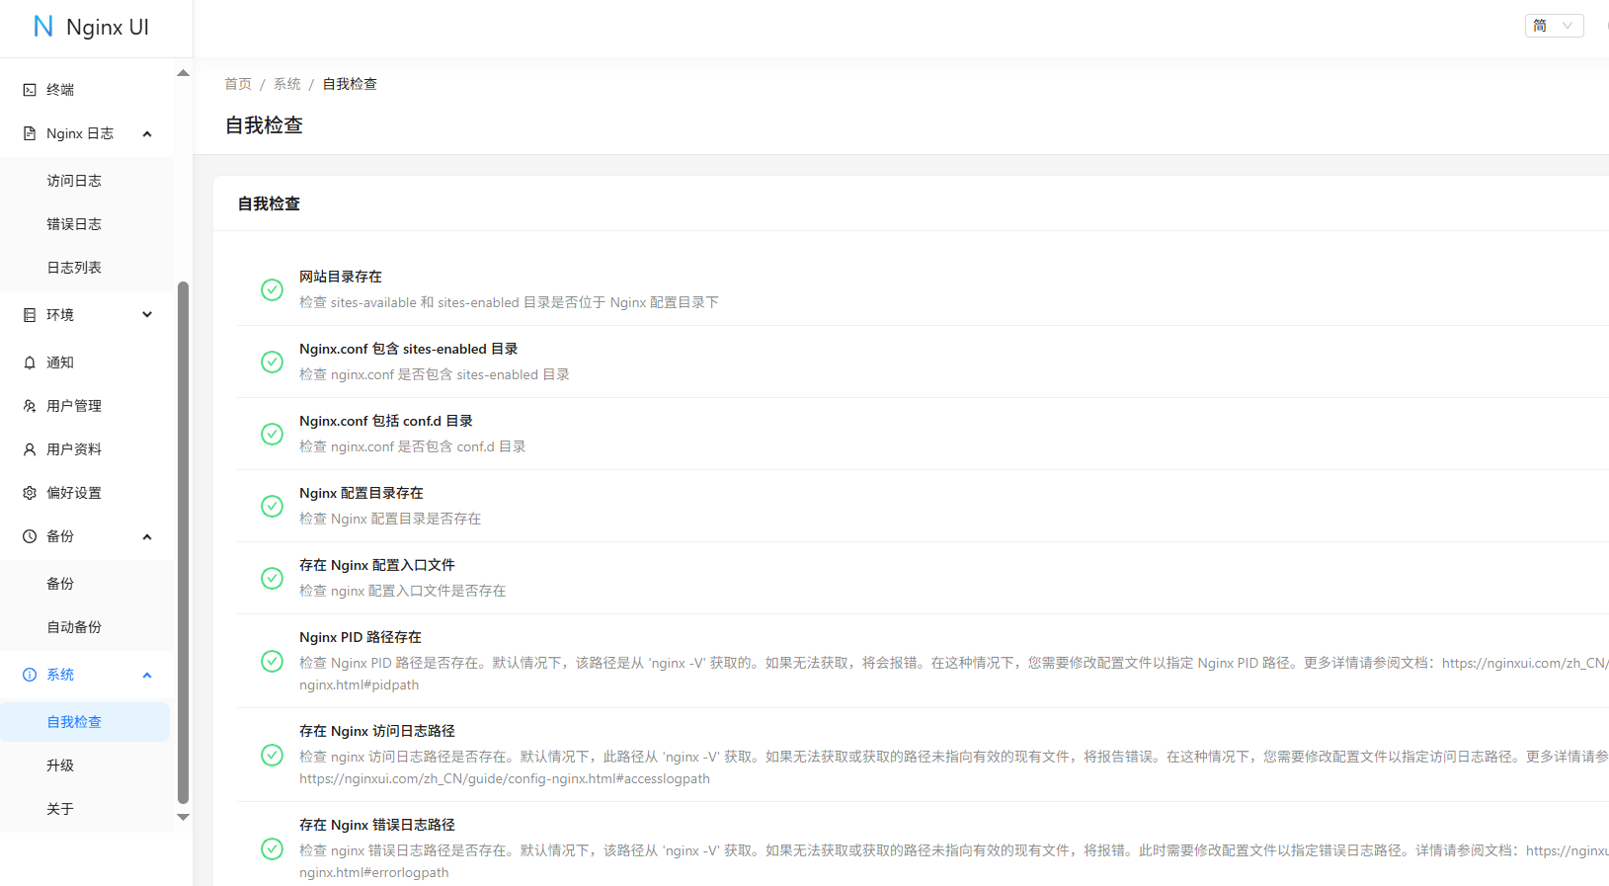The width and height of the screenshot is (1609, 886).
Task: Click the info icon beside 系统
Action: click(30, 675)
